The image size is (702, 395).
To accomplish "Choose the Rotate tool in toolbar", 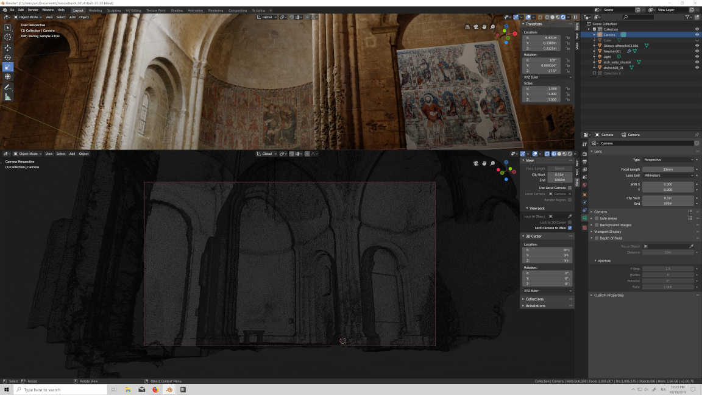I will tap(8, 57).
